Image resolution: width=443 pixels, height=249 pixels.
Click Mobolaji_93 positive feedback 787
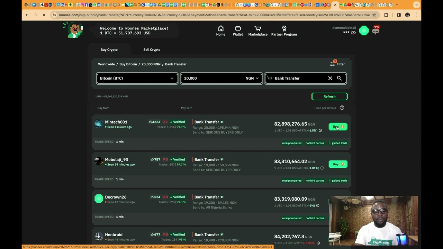(155, 159)
